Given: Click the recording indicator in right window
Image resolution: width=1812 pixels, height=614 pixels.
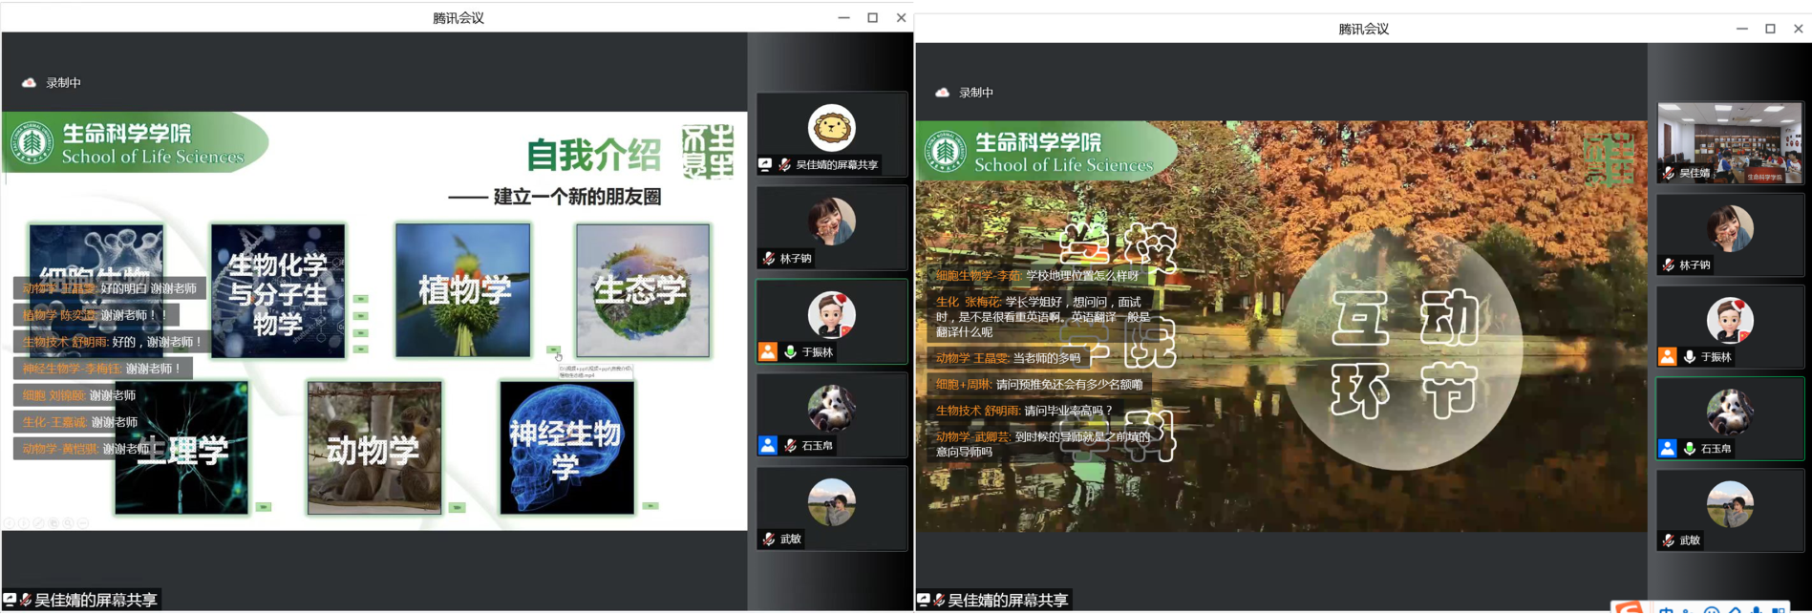Looking at the screenshot, I should (x=965, y=93).
